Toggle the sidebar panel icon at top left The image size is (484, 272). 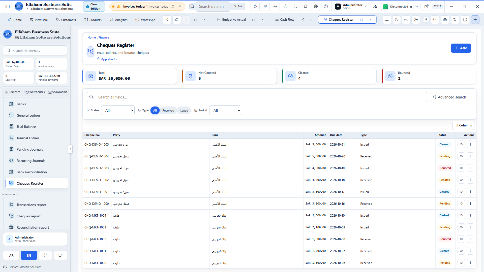[8, 7]
